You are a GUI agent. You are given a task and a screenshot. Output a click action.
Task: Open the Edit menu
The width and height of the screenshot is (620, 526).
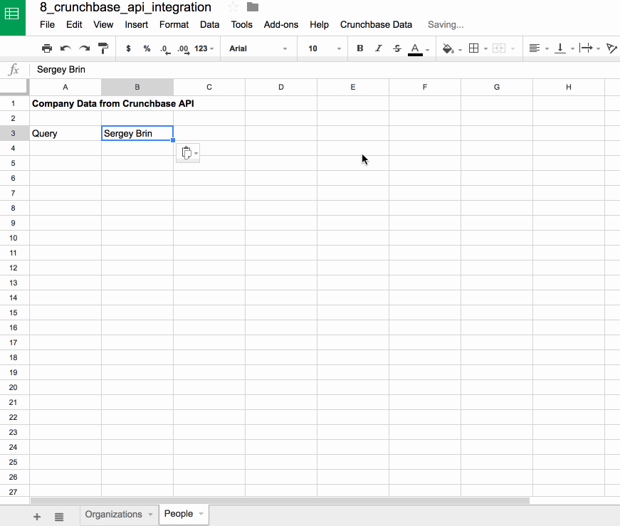[74, 24]
